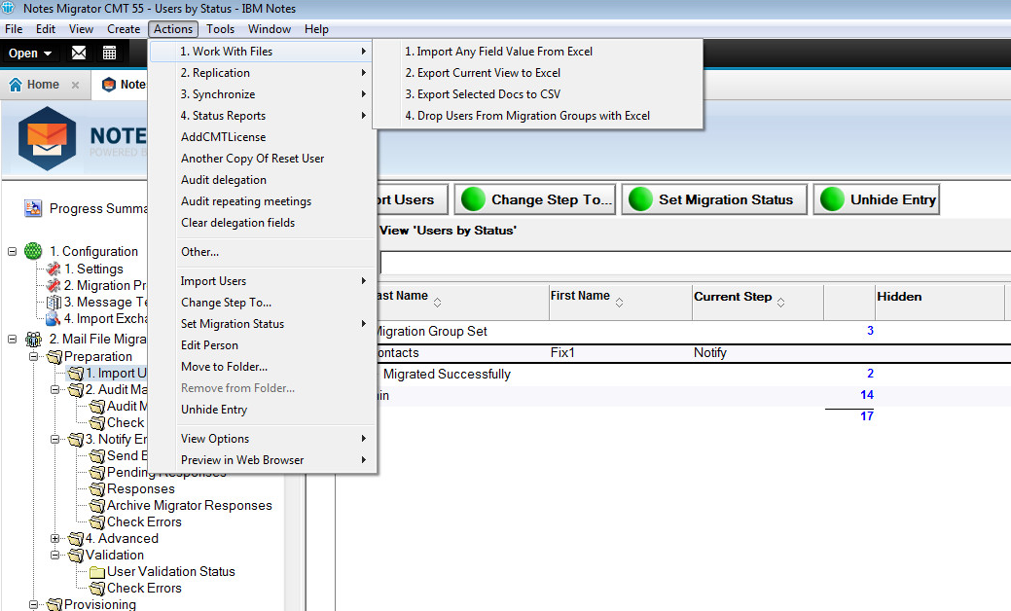Click the IBM Notes title bar icon
This screenshot has width=1011, height=611.
point(9,9)
